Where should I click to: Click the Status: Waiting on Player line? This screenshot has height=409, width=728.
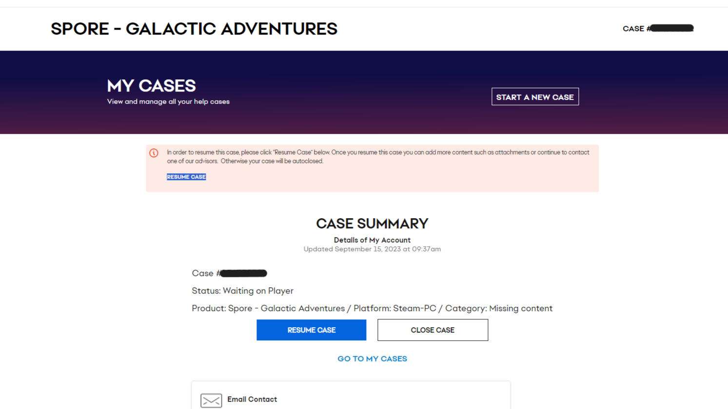point(242,291)
